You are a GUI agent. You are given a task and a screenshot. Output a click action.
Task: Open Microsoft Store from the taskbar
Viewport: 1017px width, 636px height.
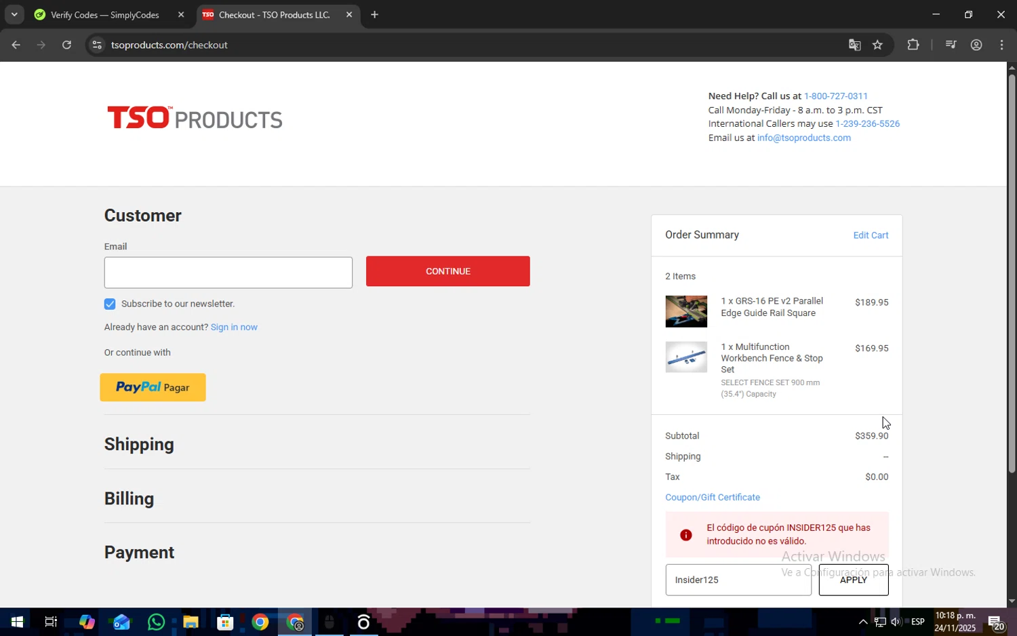[225, 622]
